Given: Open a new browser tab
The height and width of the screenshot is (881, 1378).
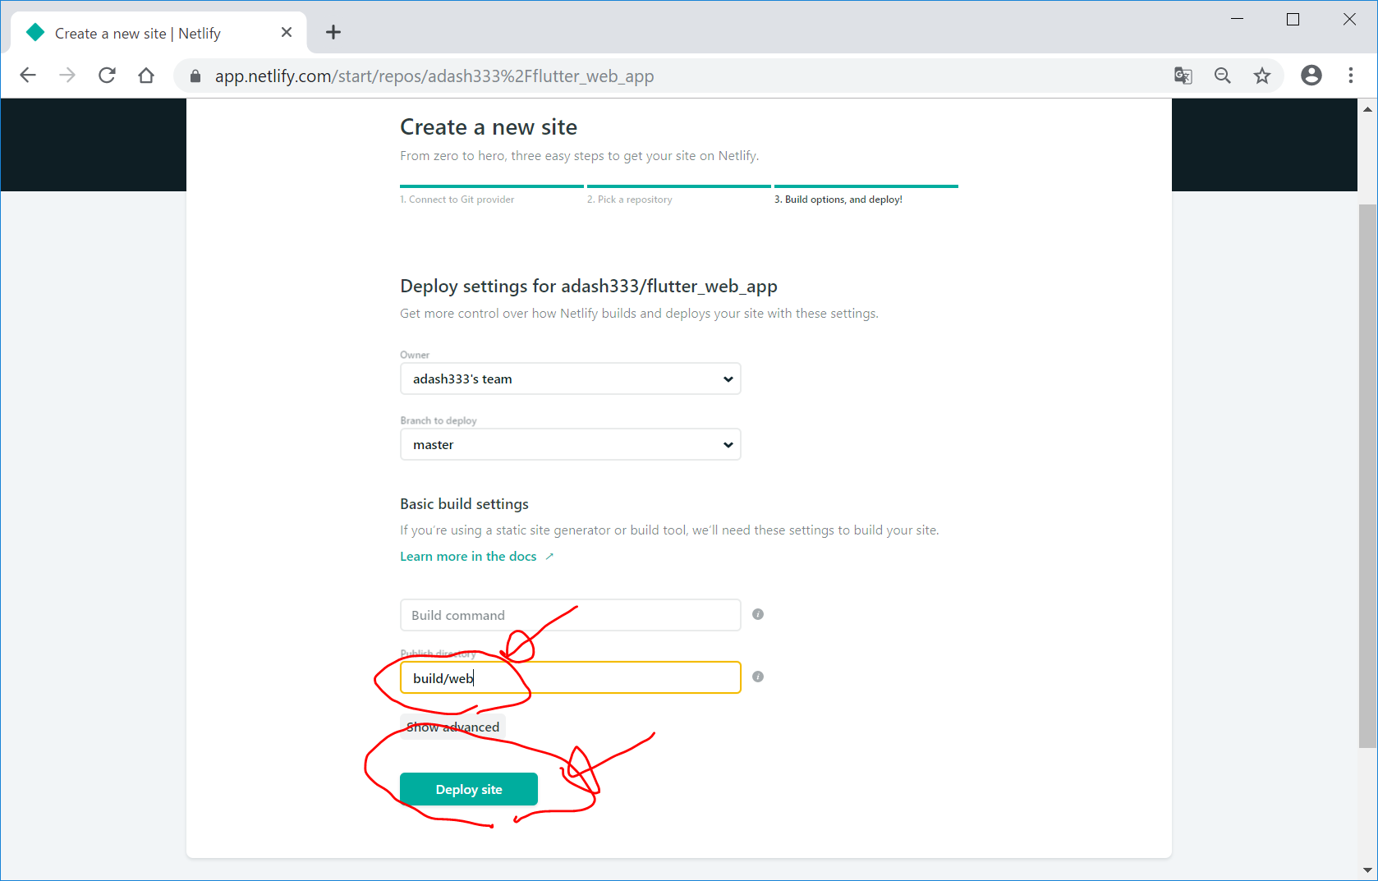Looking at the screenshot, I should [333, 33].
